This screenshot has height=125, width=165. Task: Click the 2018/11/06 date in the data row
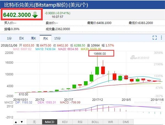[9, 46]
